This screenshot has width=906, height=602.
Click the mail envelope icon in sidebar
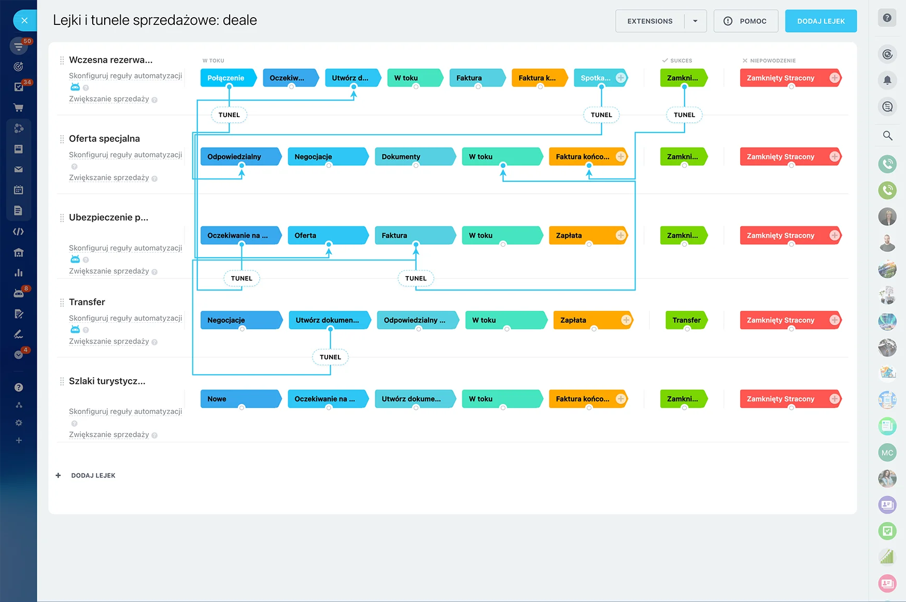click(19, 169)
